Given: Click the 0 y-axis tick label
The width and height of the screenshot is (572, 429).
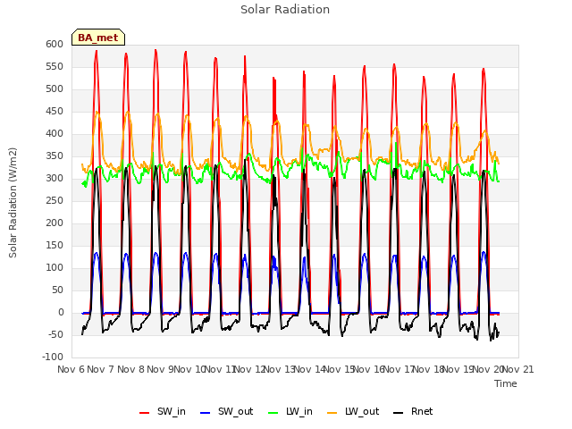Looking at the screenshot, I should (61, 312).
